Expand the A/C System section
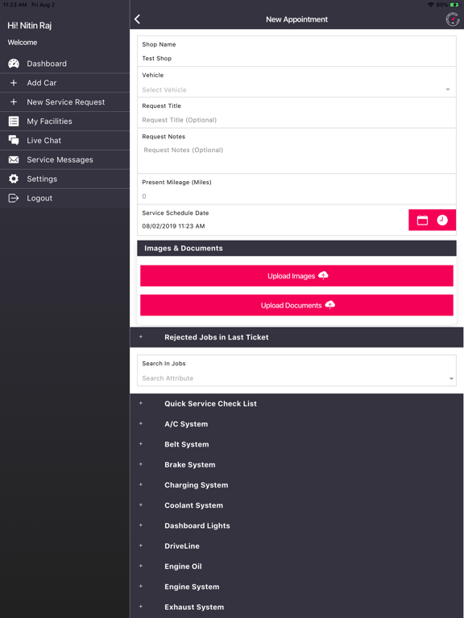Viewport: 464px width, 618px height. pos(296,424)
